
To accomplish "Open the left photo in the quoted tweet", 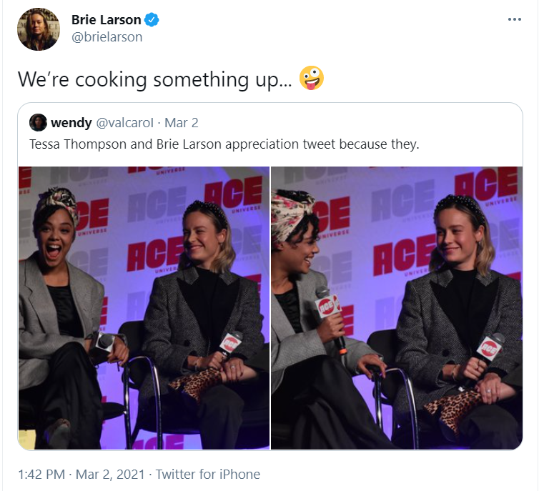I will click(x=144, y=308).
